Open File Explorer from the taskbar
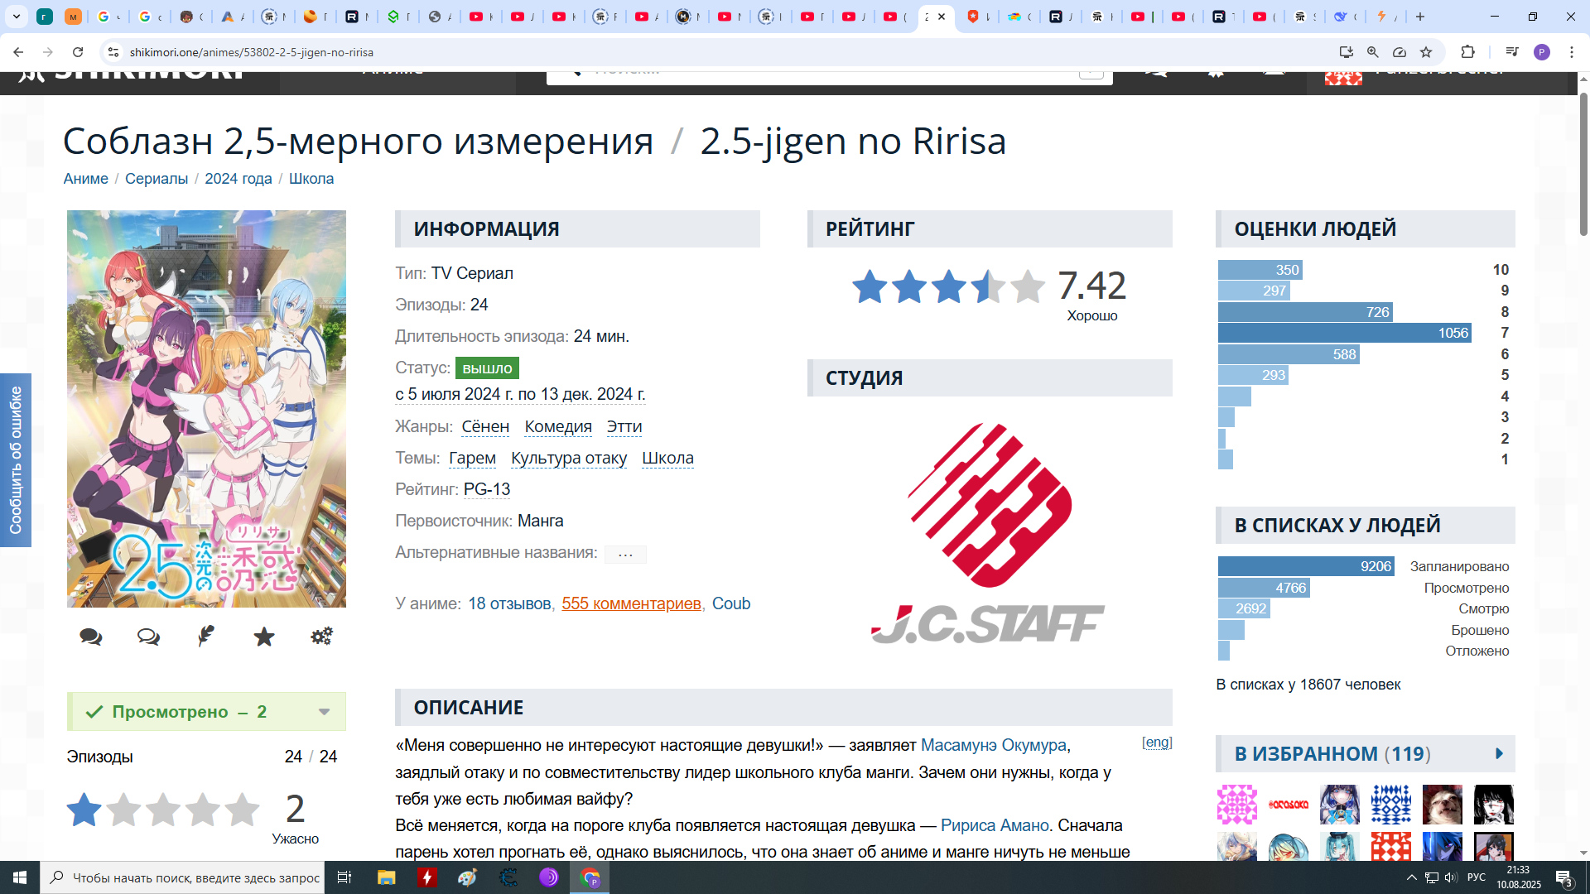This screenshot has height=894, width=1590. (x=386, y=877)
